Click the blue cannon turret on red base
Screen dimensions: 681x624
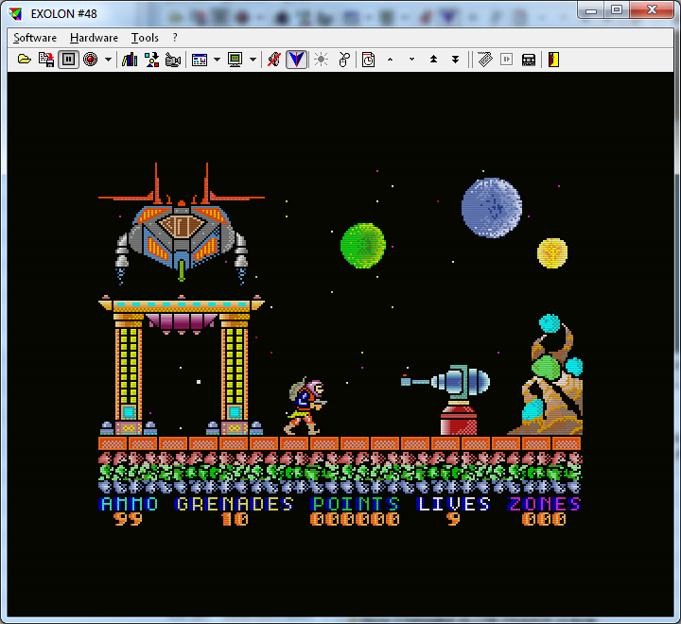pyautogui.click(x=447, y=400)
